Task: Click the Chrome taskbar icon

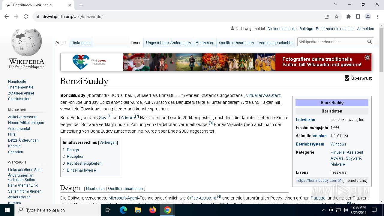Action: [167, 210]
